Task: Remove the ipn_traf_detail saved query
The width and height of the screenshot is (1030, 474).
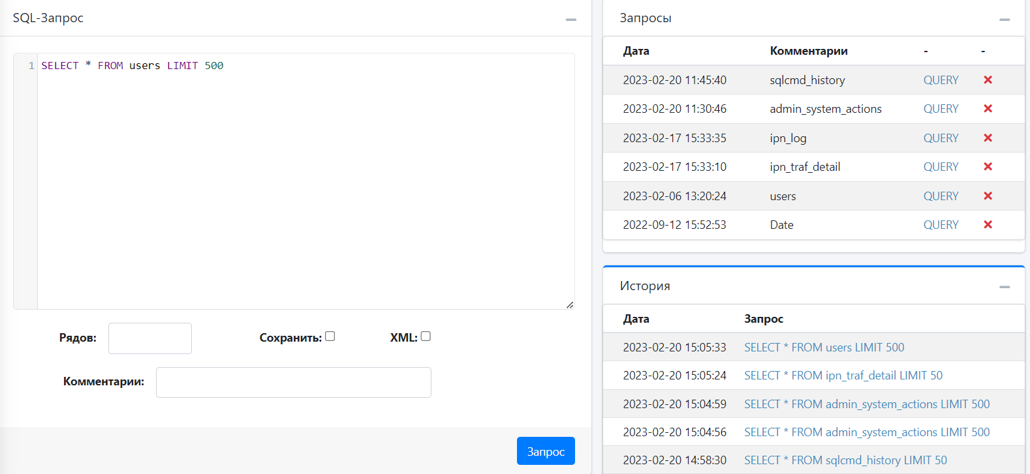Action: 988,167
